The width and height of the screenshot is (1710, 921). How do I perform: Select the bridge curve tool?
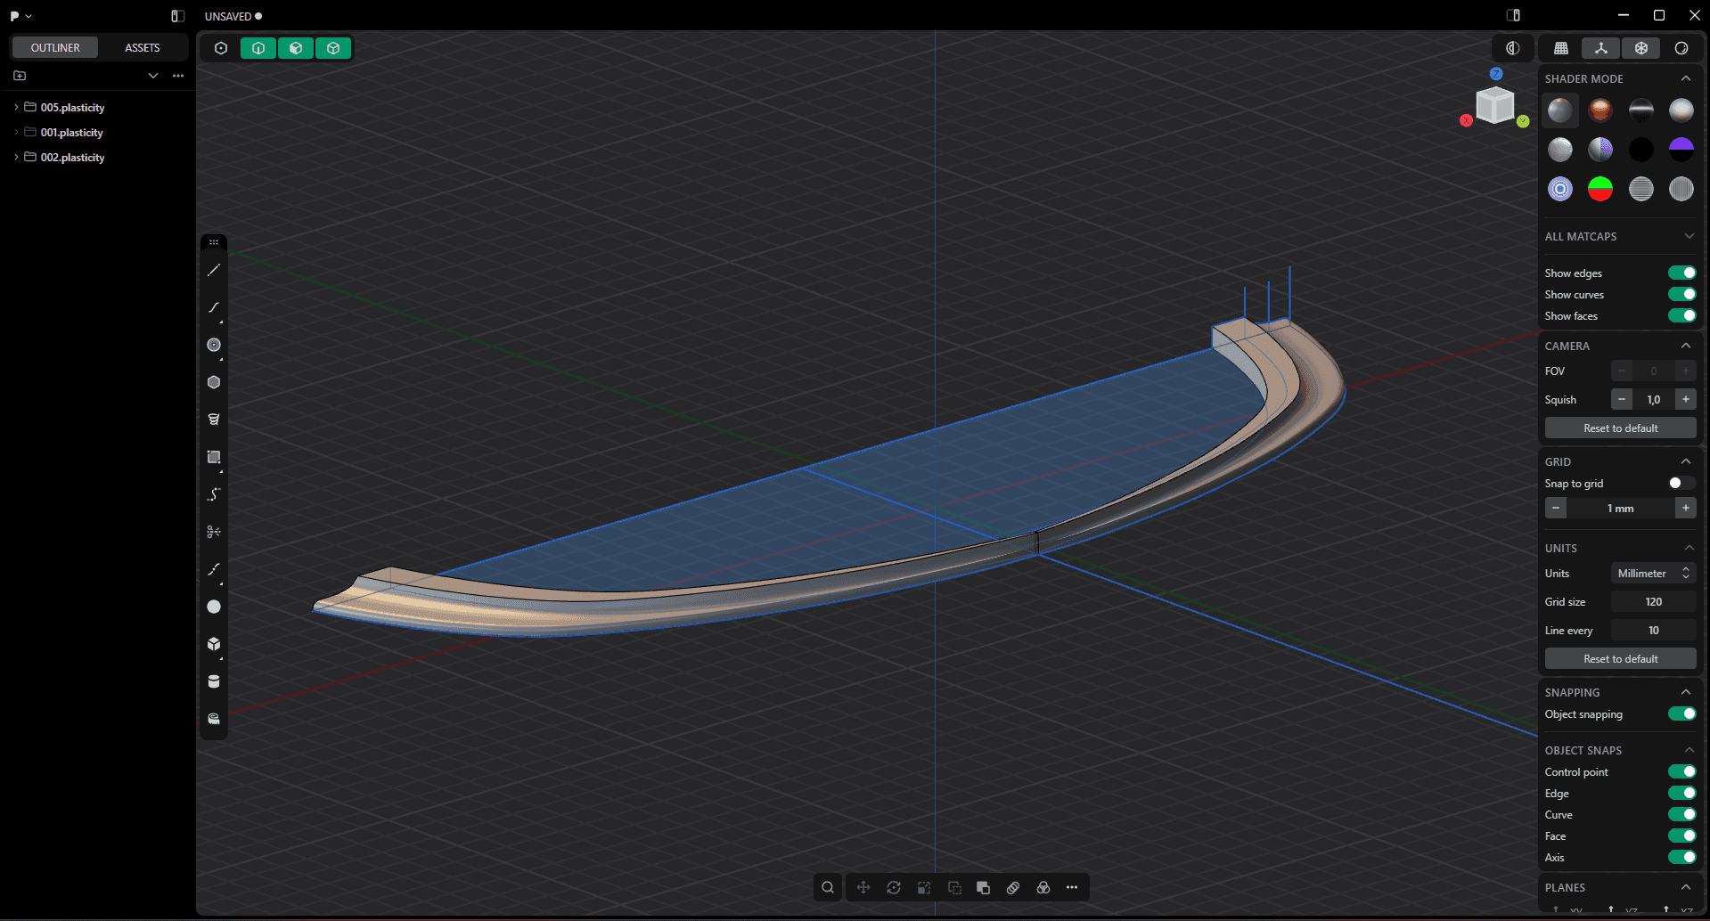tap(214, 569)
